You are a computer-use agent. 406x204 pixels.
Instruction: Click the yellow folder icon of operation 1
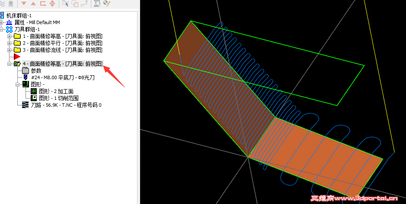click(x=17, y=36)
